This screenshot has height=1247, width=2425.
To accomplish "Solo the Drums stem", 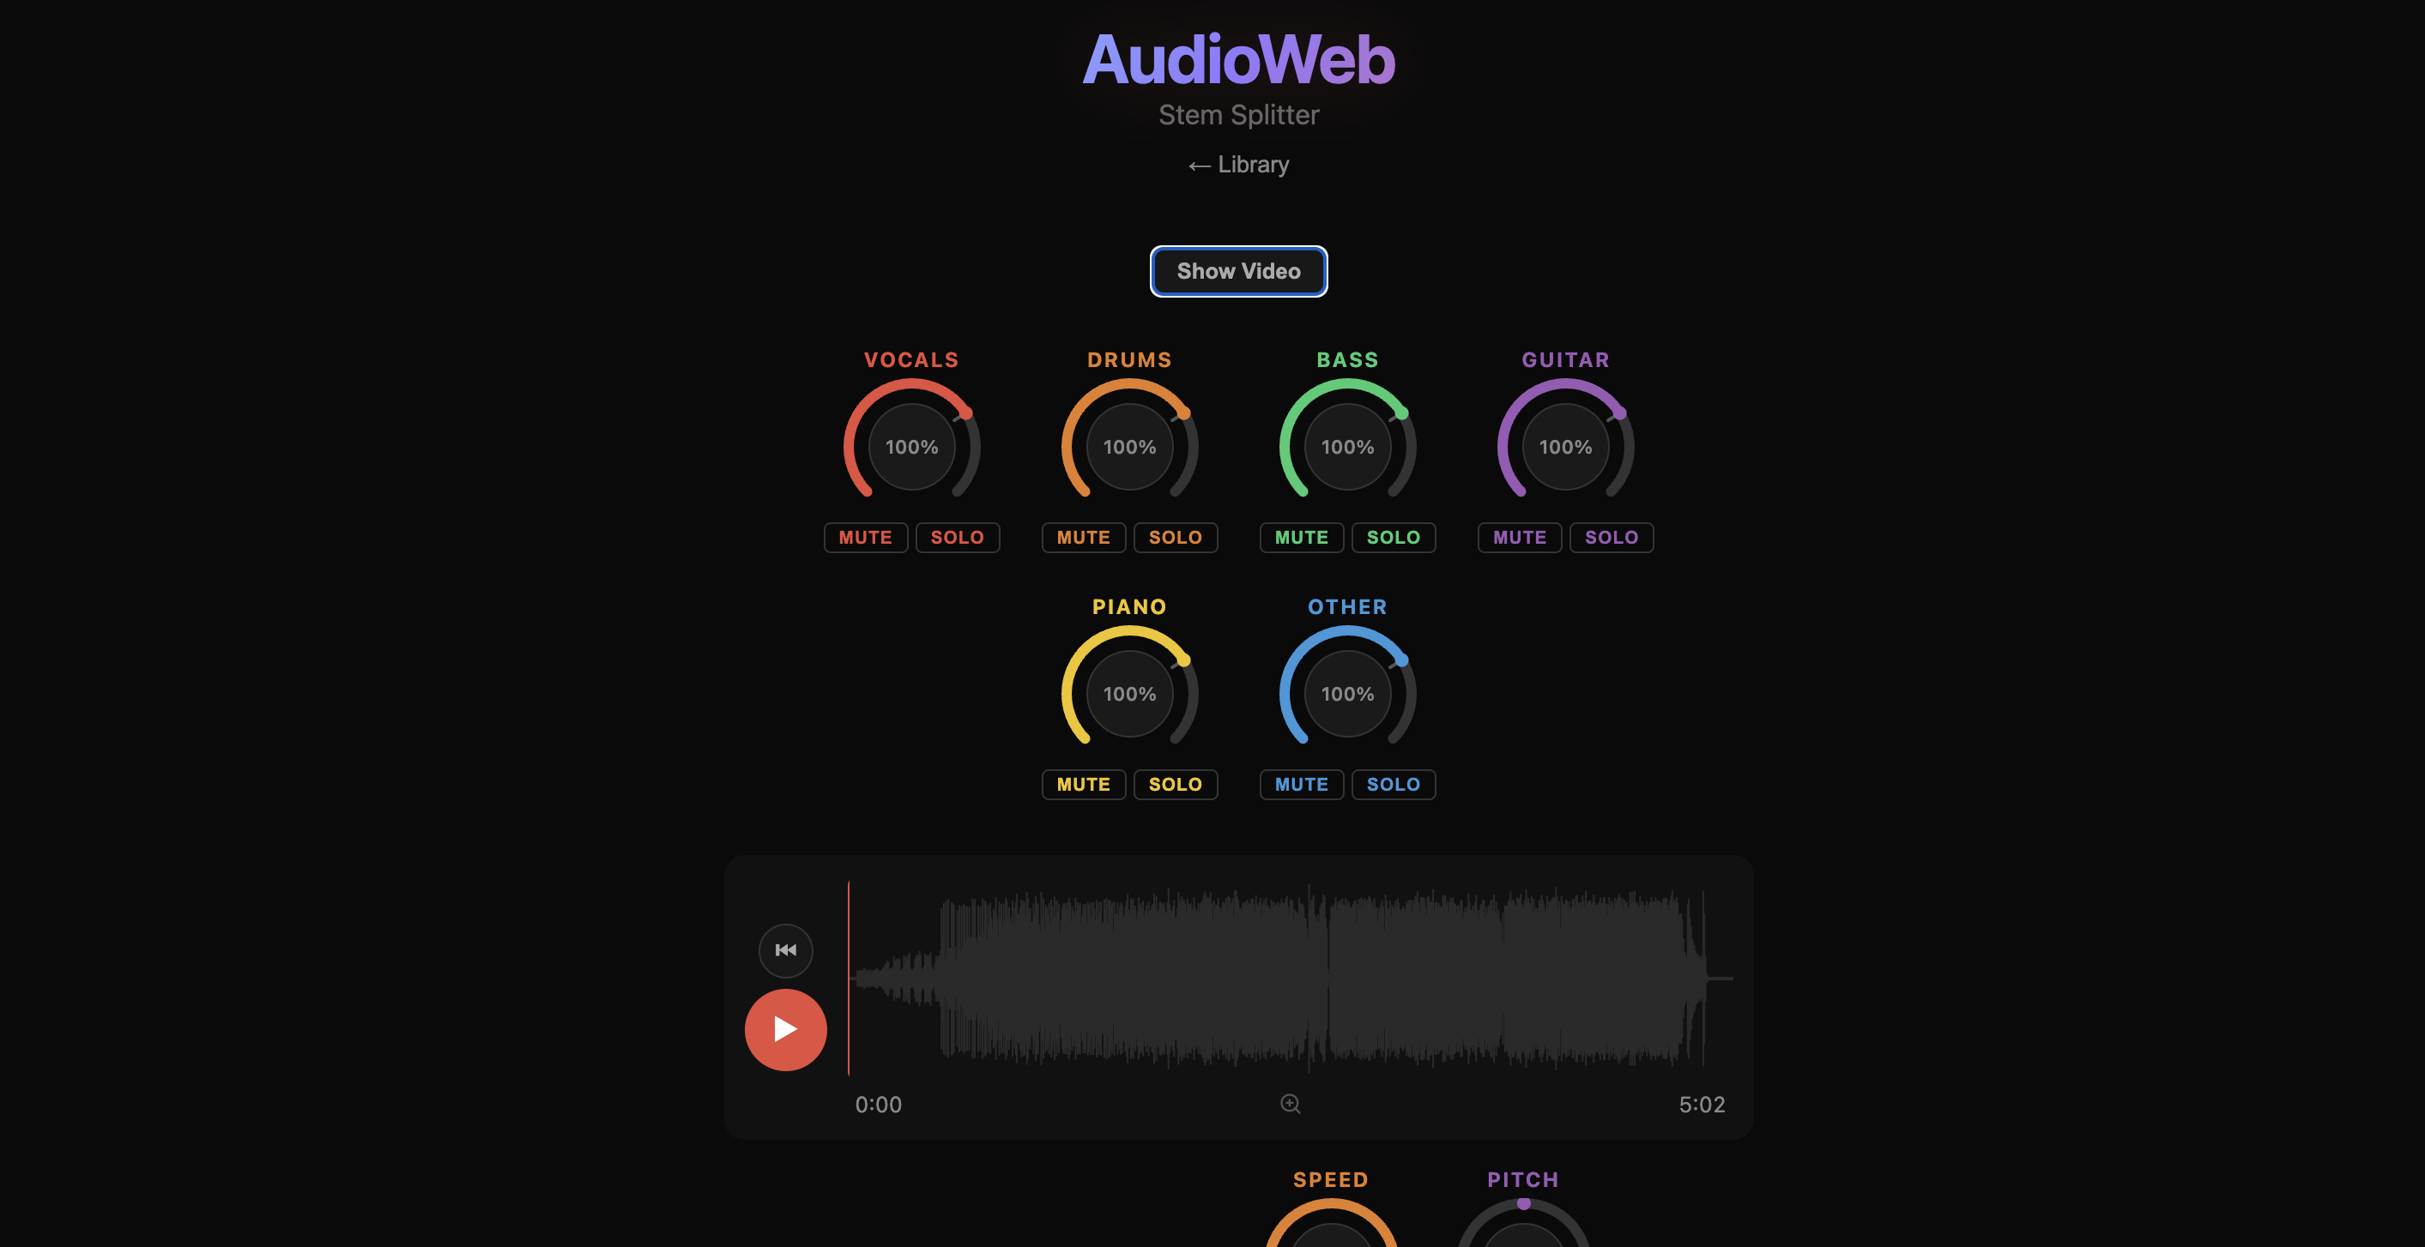I will coord(1174,538).
